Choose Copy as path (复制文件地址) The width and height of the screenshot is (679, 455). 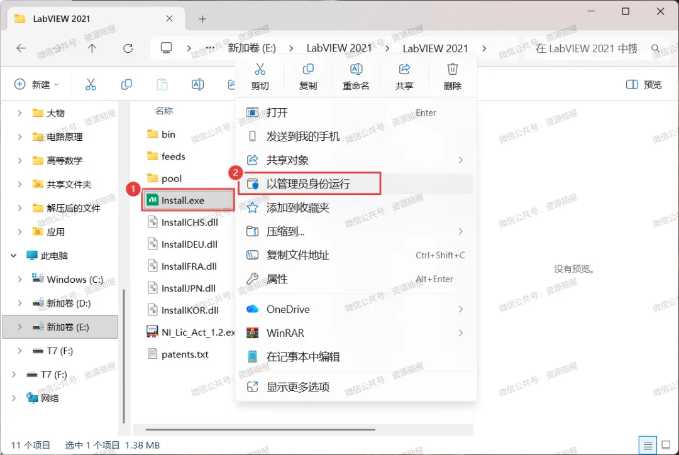point(355,255)
